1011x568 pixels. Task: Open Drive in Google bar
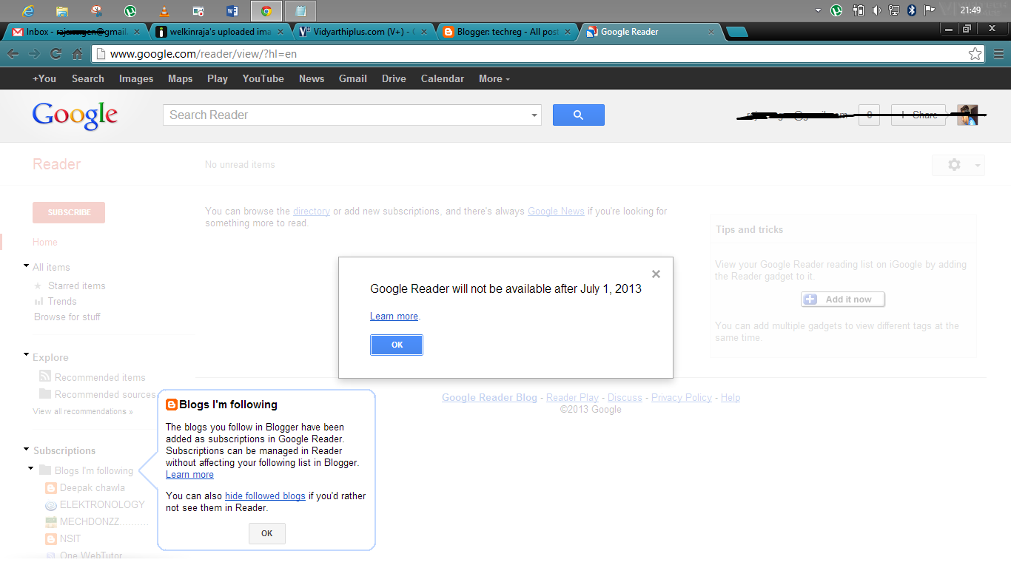click(394, 78)
